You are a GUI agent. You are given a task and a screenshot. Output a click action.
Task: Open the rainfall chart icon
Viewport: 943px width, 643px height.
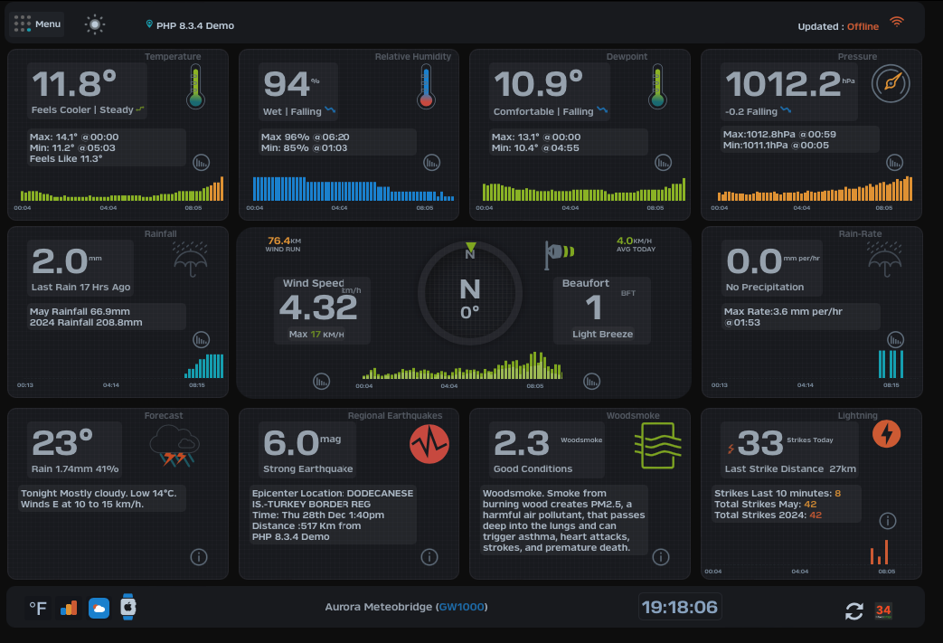(202, 340)
